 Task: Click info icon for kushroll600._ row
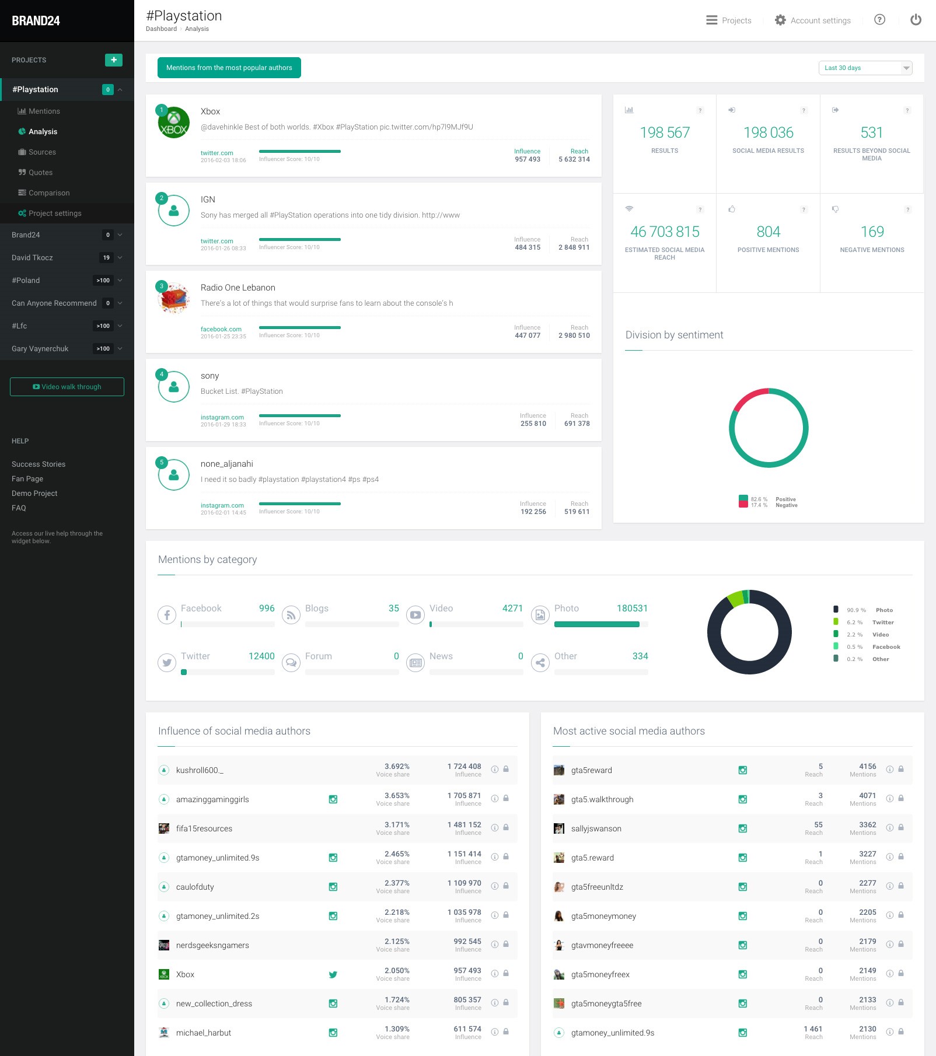click(495, 770)
